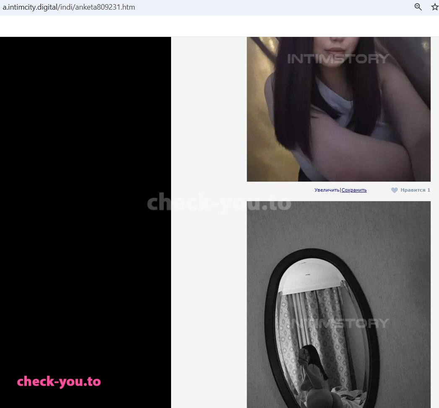
Task: Click the Нравится label text
Action: coord(413,190)
